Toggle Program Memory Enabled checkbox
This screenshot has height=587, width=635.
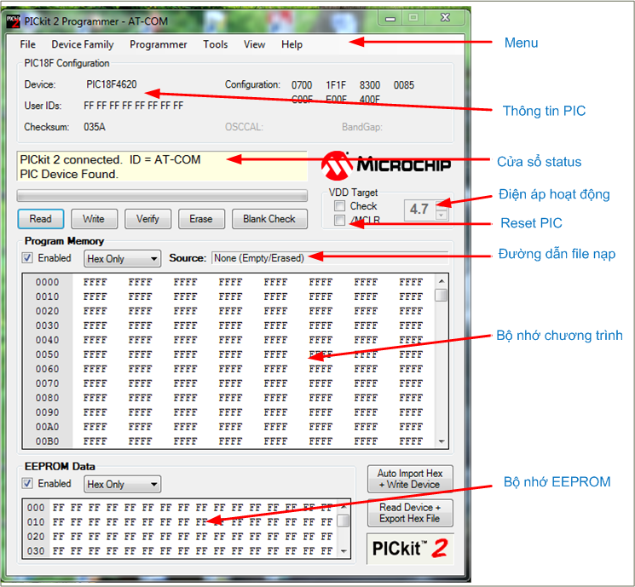[x=27, y=258]
